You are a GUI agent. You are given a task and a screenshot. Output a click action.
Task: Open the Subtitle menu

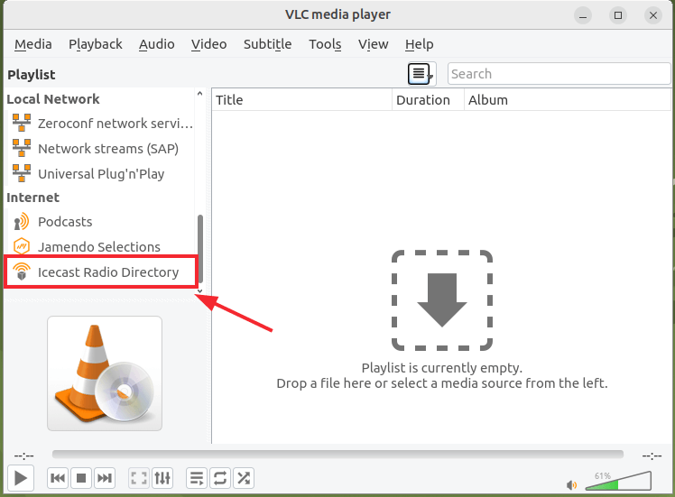coord(267,44)
